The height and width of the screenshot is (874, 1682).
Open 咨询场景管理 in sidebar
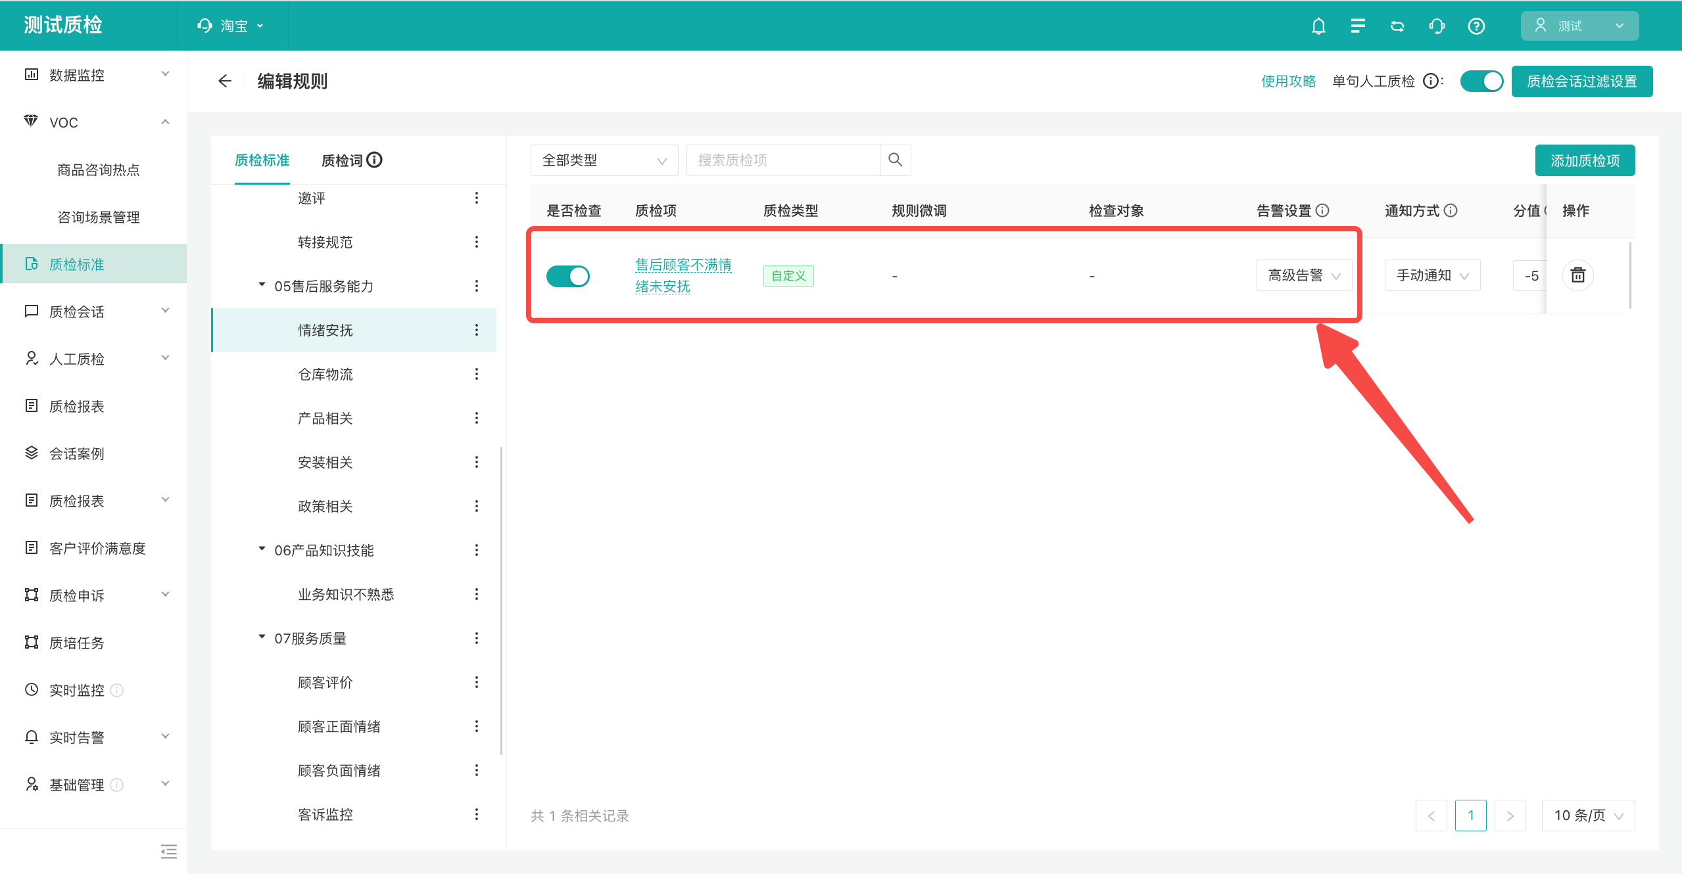98,217
